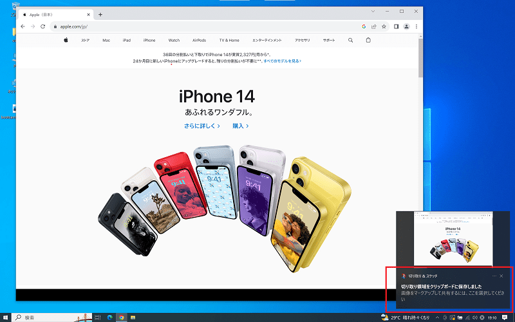Image resolution: width=515 pixels, height=322 pixels.
Task: Open the iPad menu item
Action: click(x=127, y=41)
